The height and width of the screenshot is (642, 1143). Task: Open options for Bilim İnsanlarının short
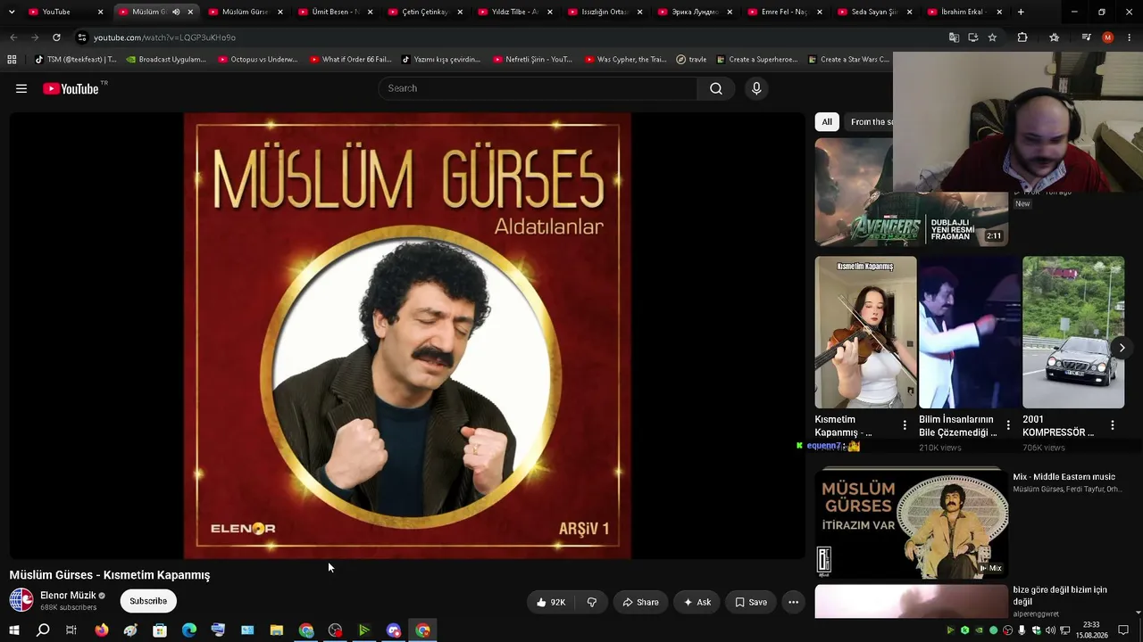click(1008, 425)
